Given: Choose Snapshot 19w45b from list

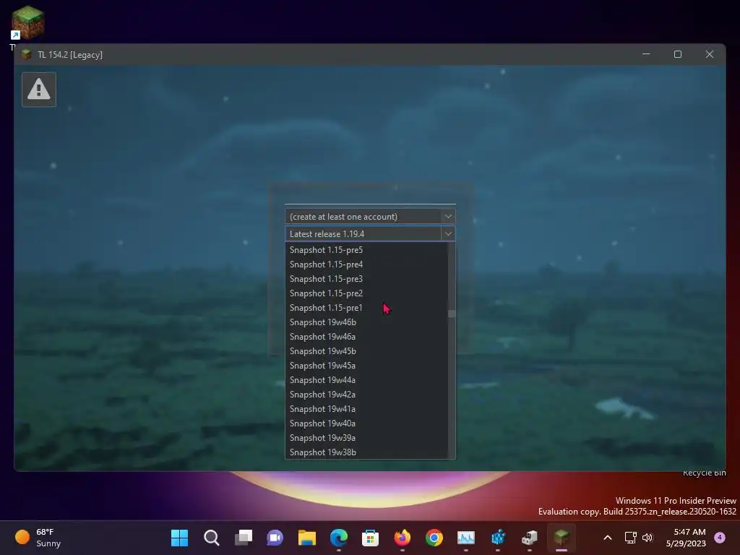Looking at the screenshot, I should tap(366, 351).
